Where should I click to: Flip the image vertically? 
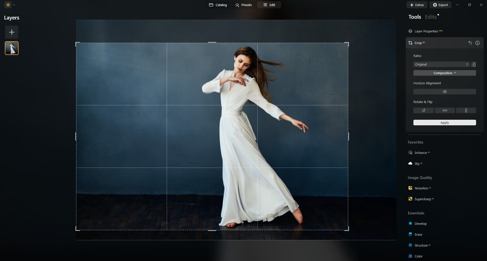(x=466, y=110)
